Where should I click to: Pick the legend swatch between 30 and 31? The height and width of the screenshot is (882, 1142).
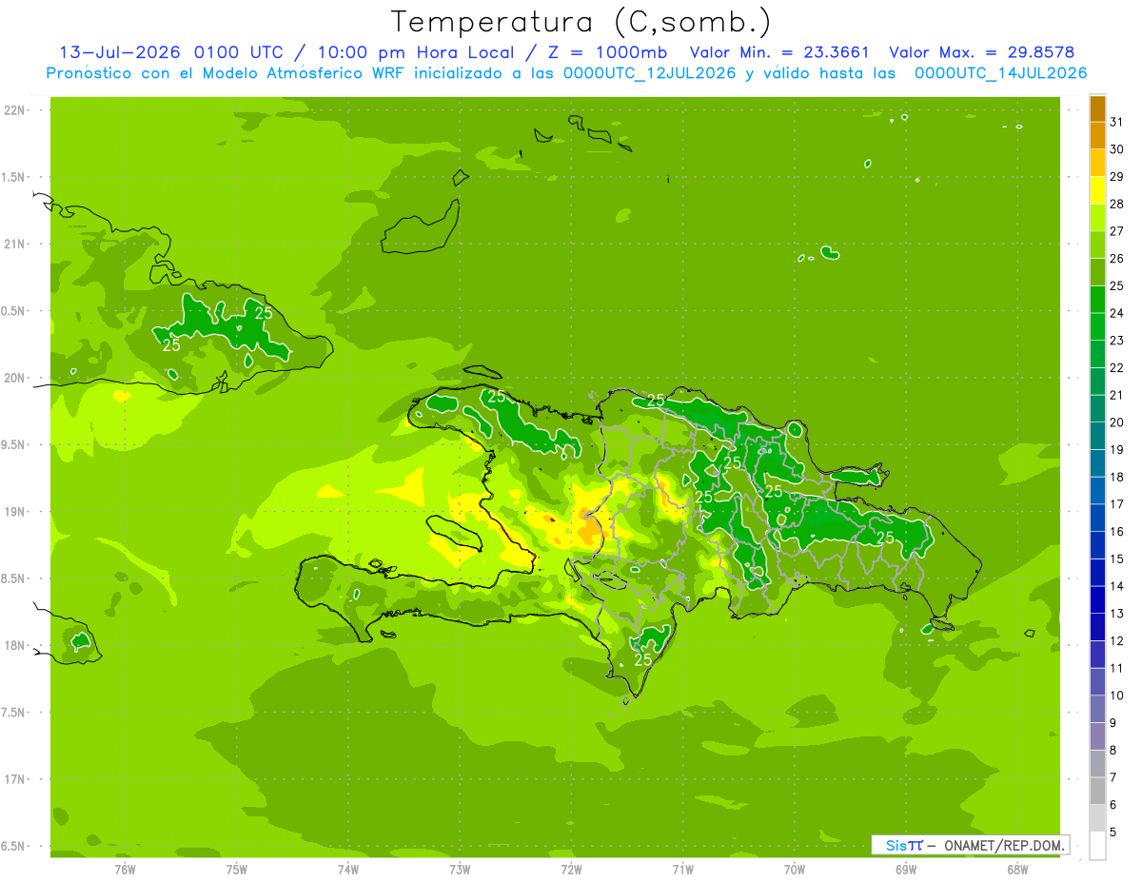[1097, 136]
